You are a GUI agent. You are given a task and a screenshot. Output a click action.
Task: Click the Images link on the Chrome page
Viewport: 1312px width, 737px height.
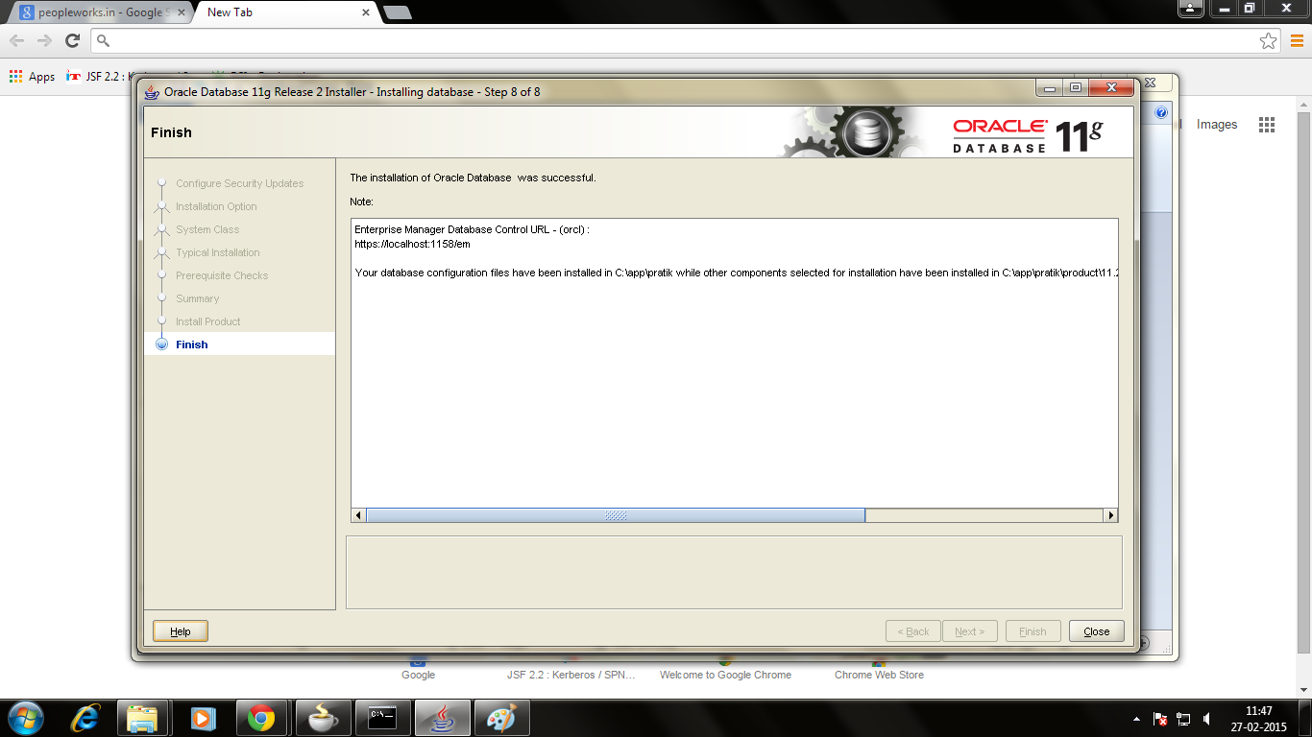coord(1217,124)
